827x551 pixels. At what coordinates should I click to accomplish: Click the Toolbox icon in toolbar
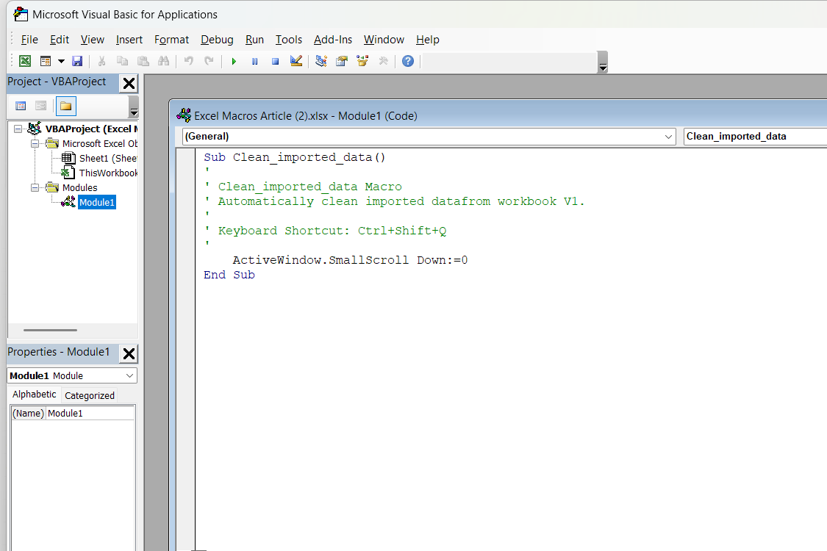click(384, 61)
